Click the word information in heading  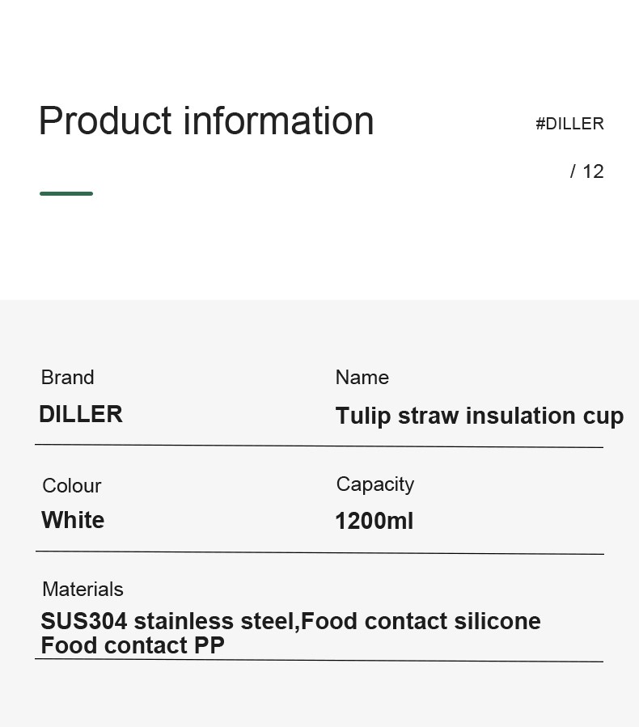pyautogui.click(x=279, y=121)
